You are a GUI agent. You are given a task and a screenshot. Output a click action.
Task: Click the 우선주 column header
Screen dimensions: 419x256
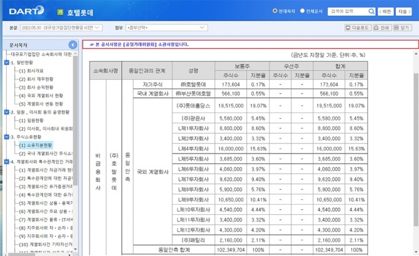point(291,66)
